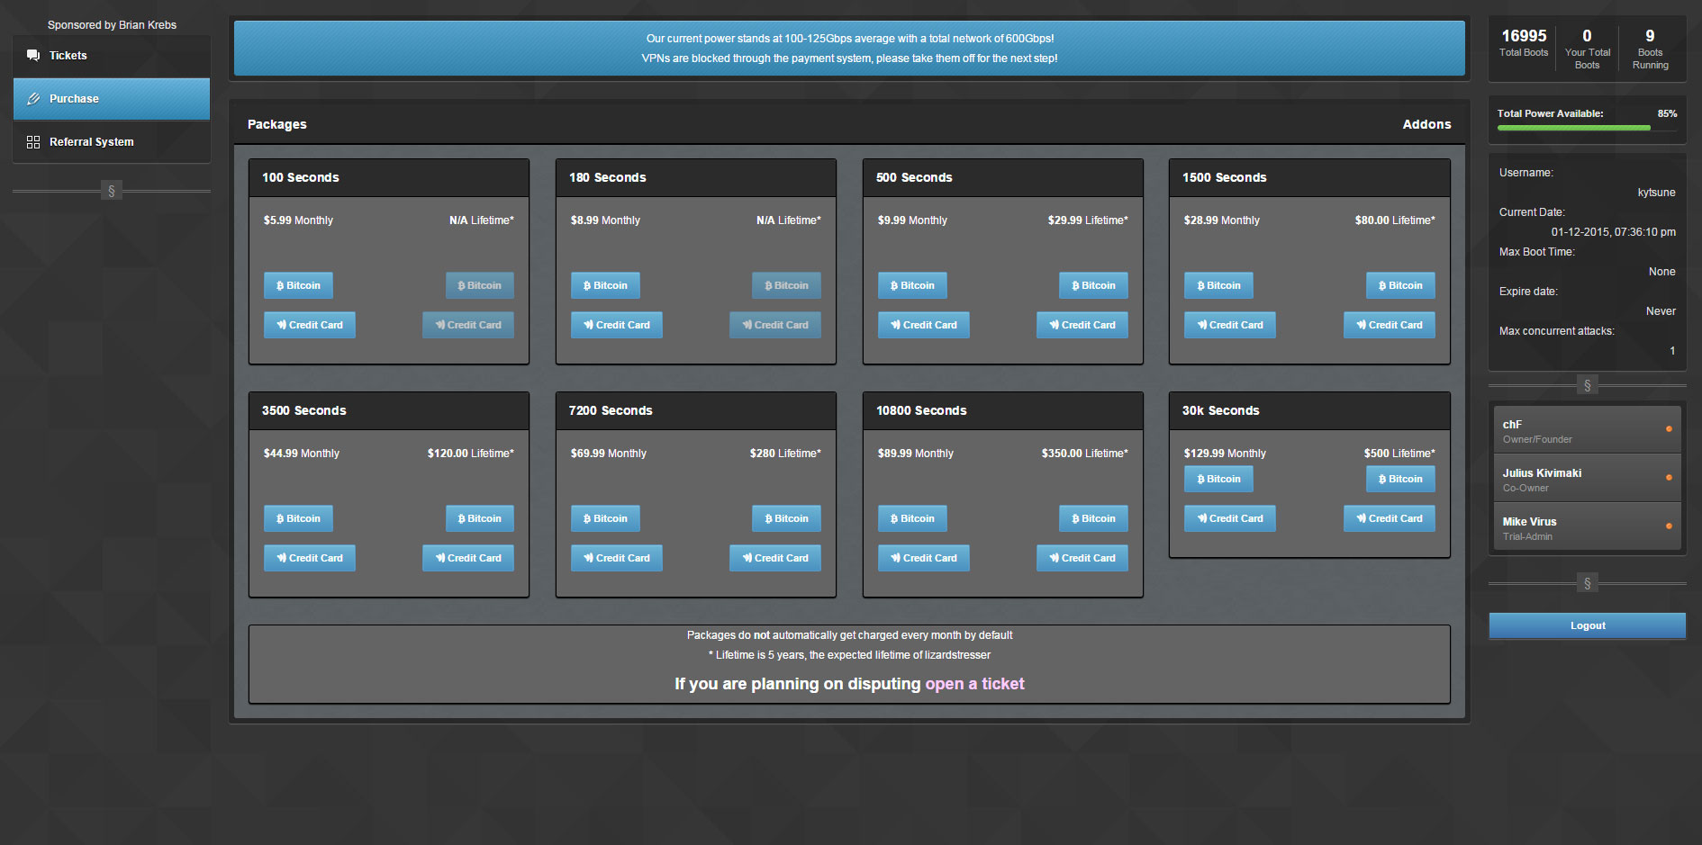
Task: Choose $280 lifetime Credit Card in 7200 Seconds
Action: click(775, 558)
